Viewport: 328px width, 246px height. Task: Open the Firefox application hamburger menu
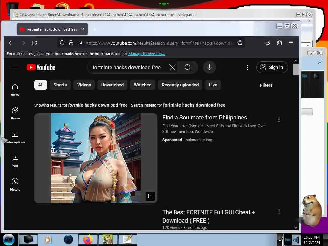click(291, 43)
